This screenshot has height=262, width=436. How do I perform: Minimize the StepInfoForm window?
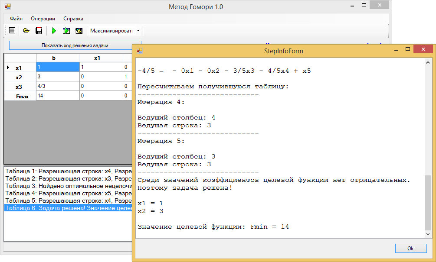(x=396, y=49)
